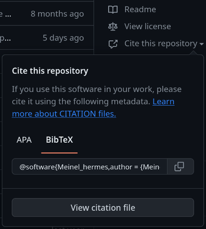Viewport: 206px width, 229px height.
Task: Click the 5 days ago timestamp
Action: tap(63, 38)
